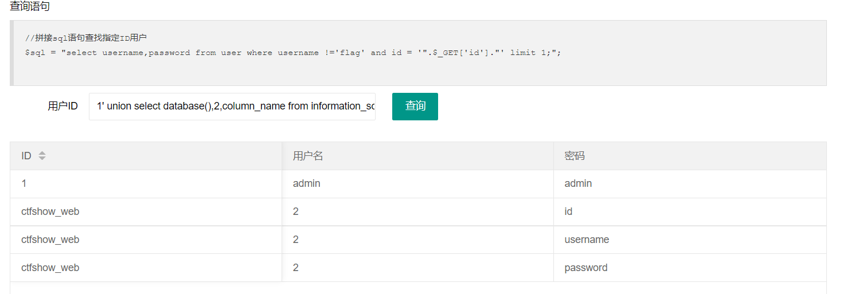This screenshot has height=294, width=859.
Task: Select the ID column header text
Action: click(x=26, y=156)
